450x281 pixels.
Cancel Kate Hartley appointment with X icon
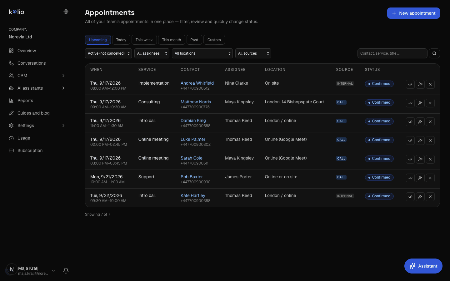tap(430, 197)
